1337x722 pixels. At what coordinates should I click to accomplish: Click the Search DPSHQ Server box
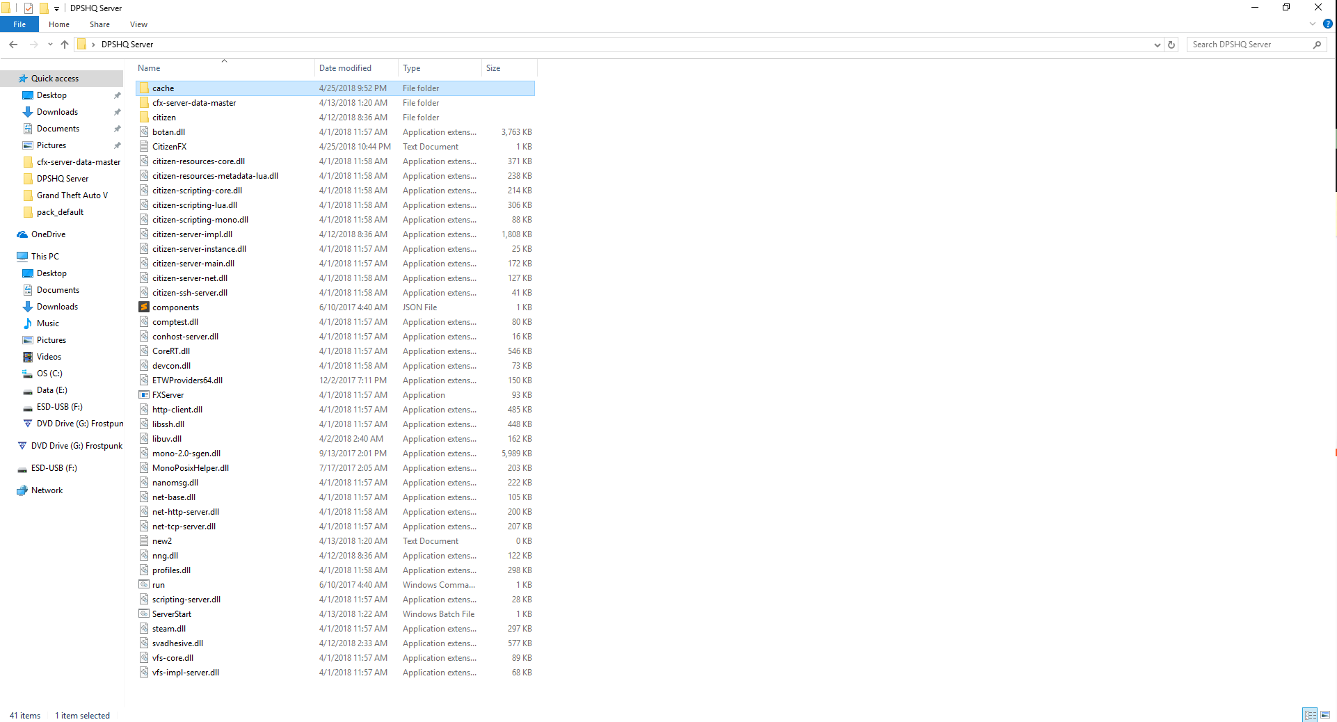coord(1249,45)
